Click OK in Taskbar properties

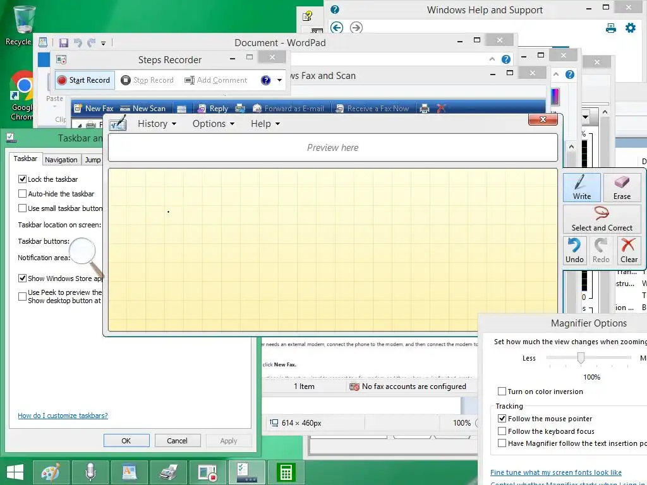pos(126,440)
